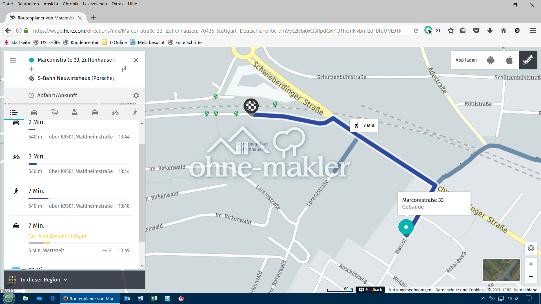Select the pedestrian travel mode tab
The height and width of the screenshot is (304, 541).
coord(135,113)
